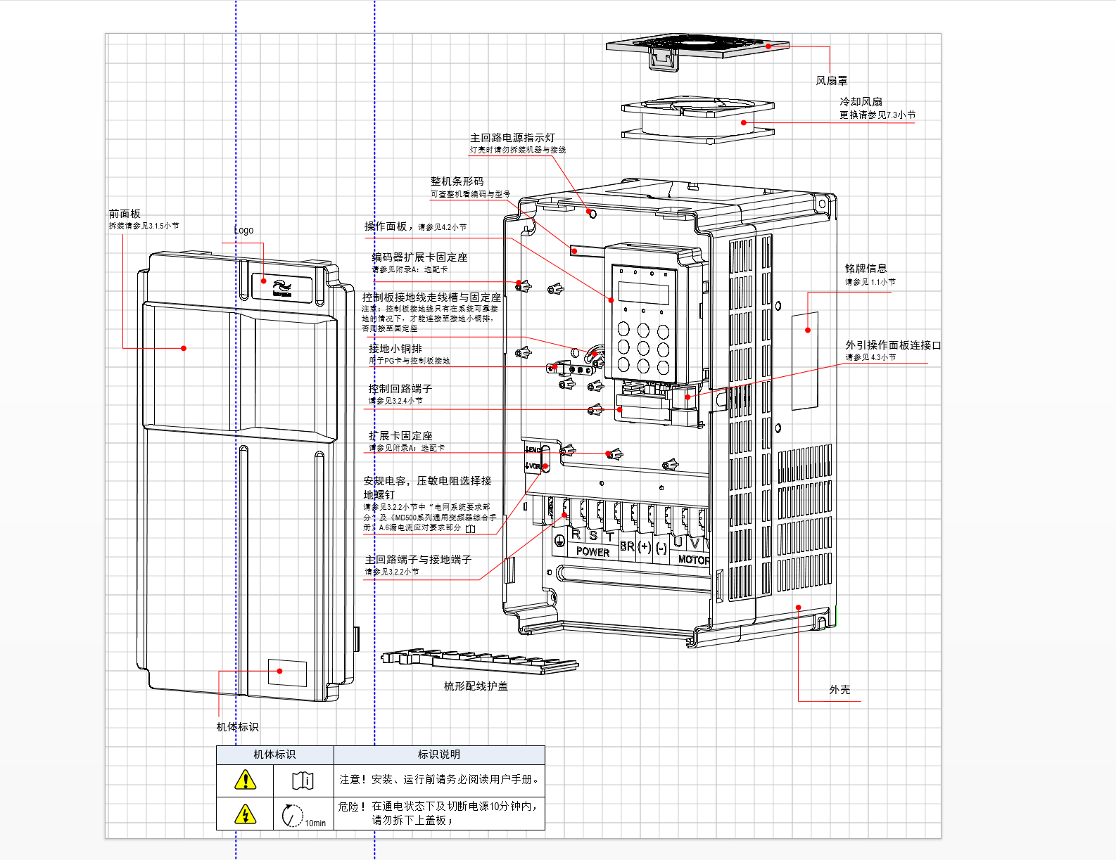
Task: Click the '铭牌信息' label heading
Action: click(x=865, y=269)
